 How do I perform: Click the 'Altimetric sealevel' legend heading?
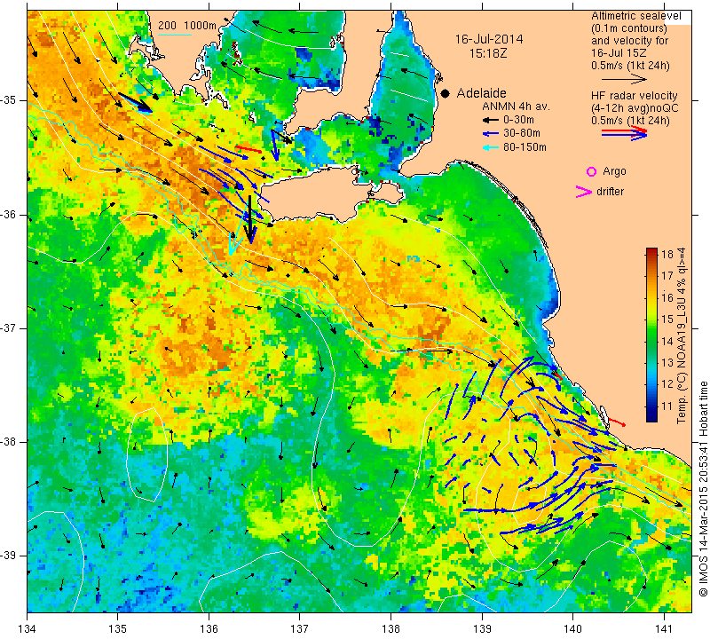tap(635, 16)
